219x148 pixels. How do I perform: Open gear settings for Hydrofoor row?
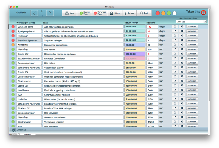[x=182, y=36]
